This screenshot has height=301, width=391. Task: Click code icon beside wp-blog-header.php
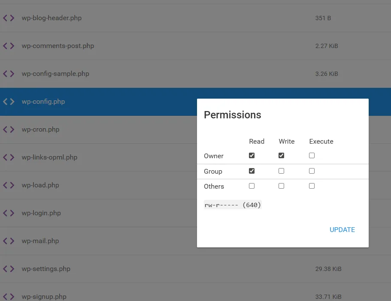click(x=9, y=18)
